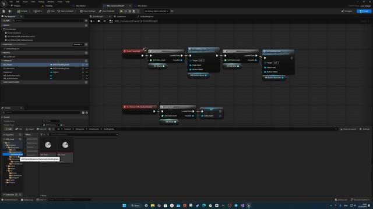Search the Favorites section
373x209 pixels.
pos(20,135)
